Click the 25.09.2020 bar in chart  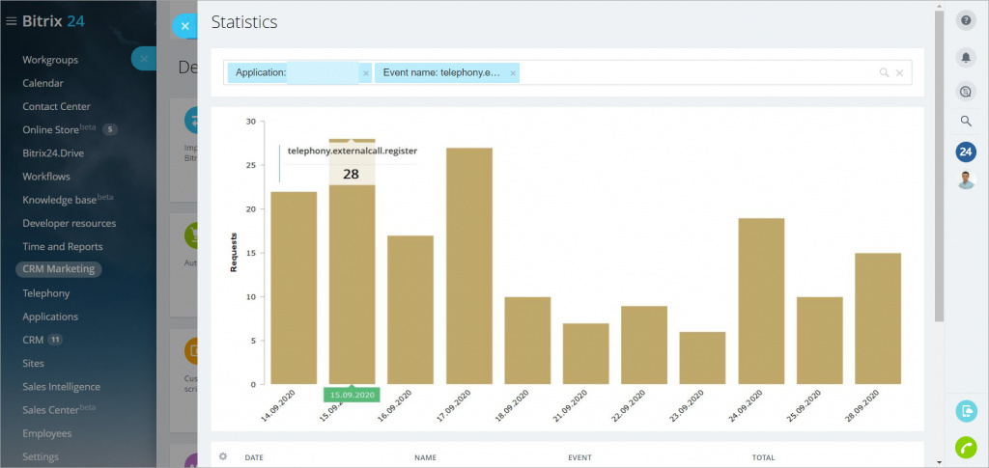coord(819,340)
